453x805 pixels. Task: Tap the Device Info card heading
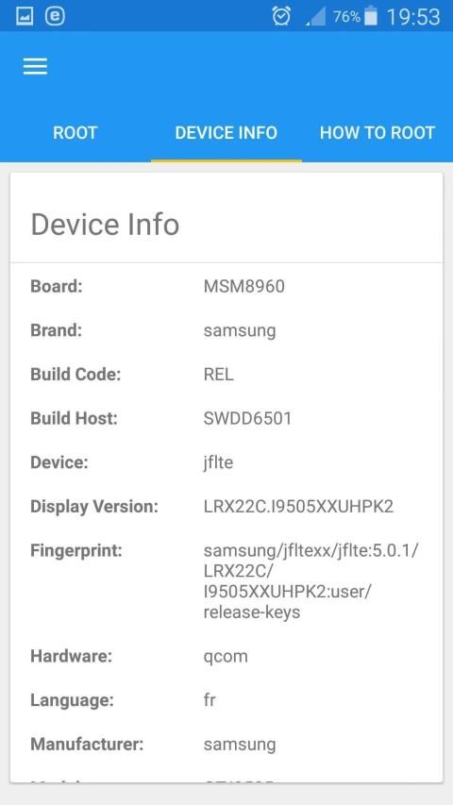(106, 225)
